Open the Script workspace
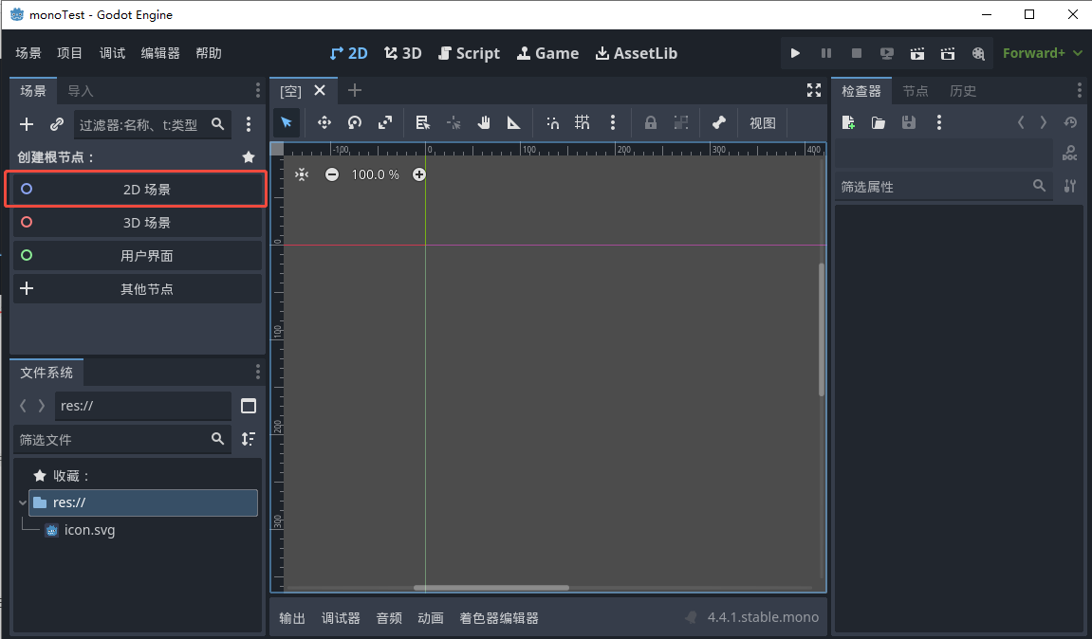 469,54
